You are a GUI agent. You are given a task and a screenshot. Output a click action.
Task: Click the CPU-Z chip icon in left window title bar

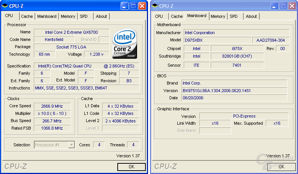[5, 6]
